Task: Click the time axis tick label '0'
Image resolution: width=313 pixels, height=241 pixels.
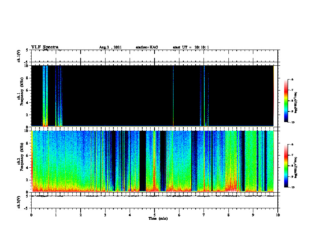Action: tap(31, 215)
